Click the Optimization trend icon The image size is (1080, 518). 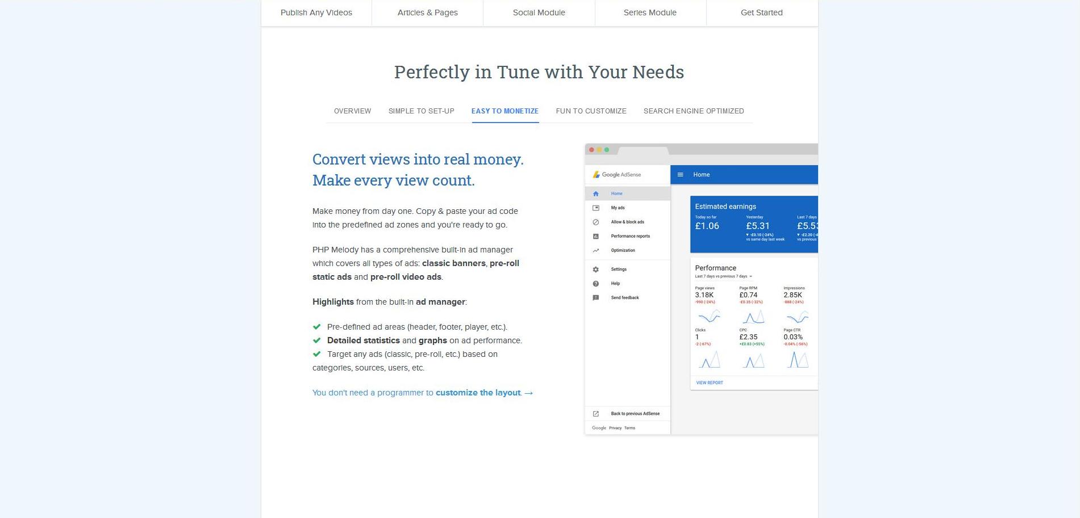pos(595,250)
